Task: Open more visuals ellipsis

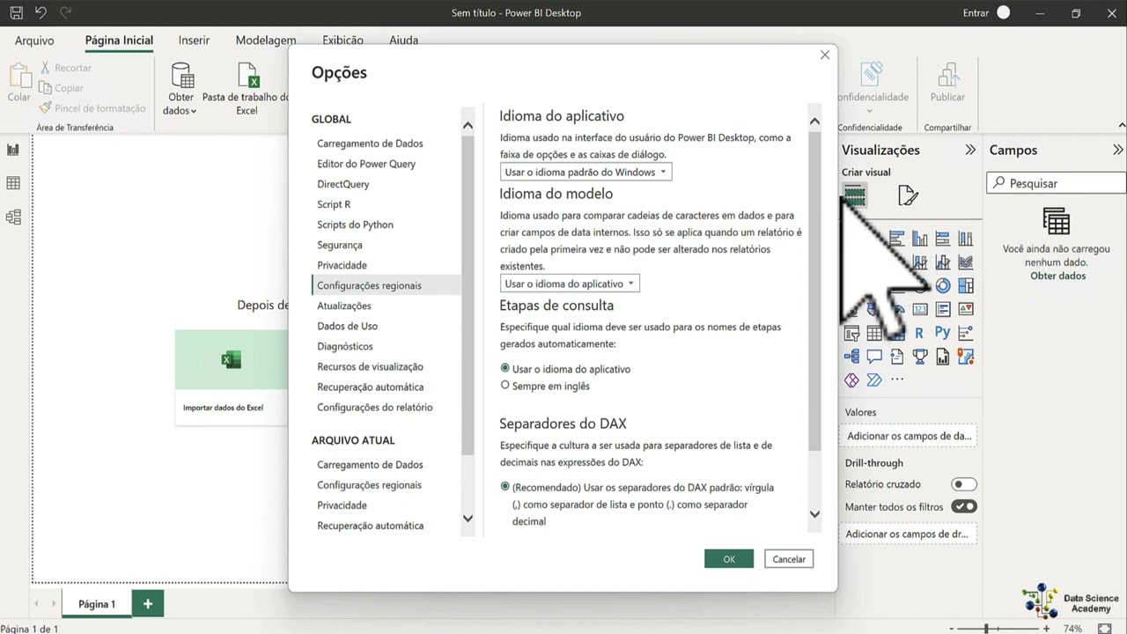Action: click(897, 380)
